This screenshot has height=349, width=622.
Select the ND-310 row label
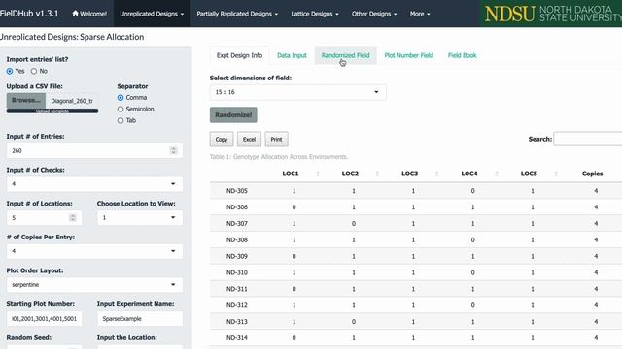pyautogui.click(x=237, y=272)
